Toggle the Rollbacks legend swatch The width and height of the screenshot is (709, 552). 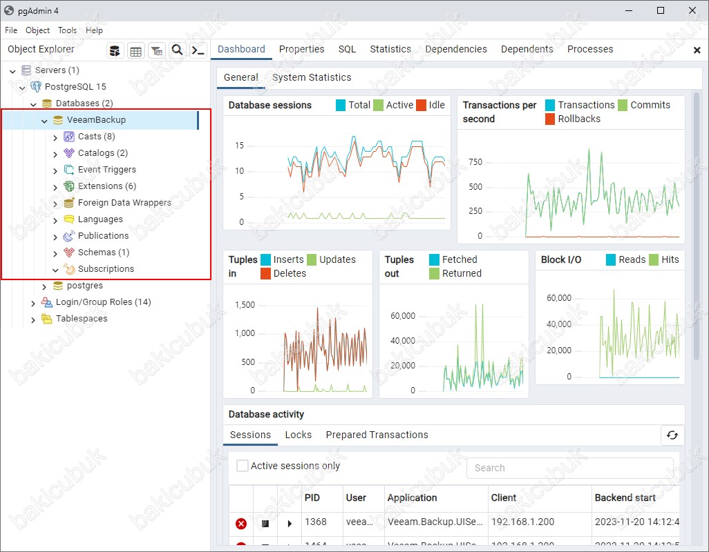tap(550, 119)
